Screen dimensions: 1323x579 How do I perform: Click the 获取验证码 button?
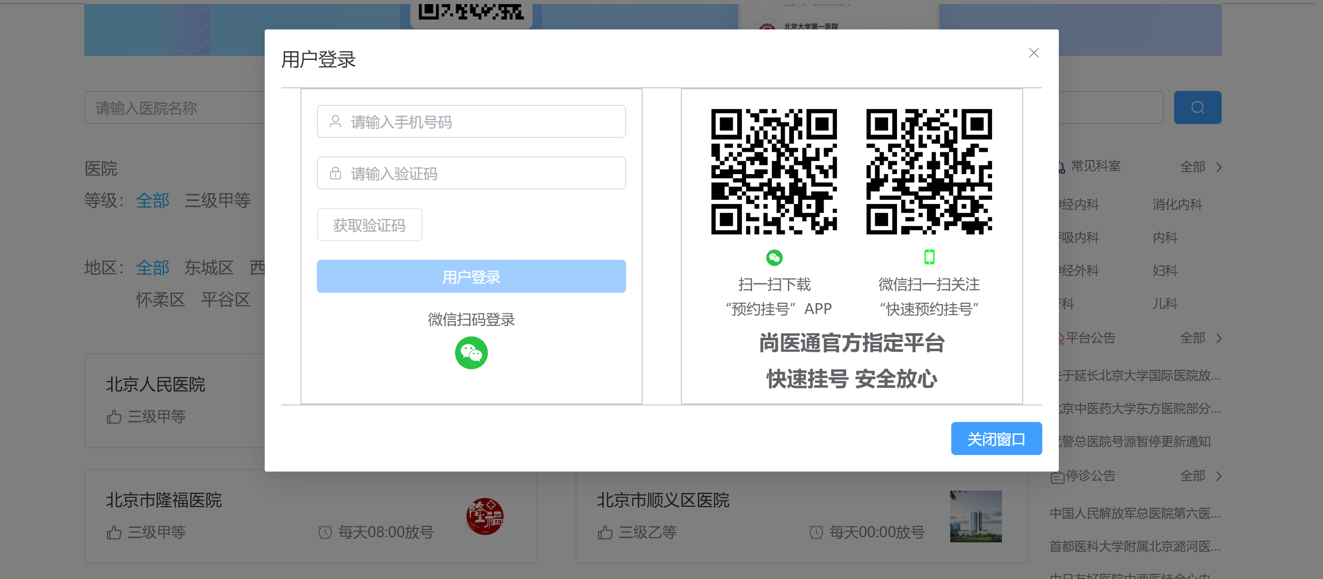pyautogui.click(x=369, y=225)
